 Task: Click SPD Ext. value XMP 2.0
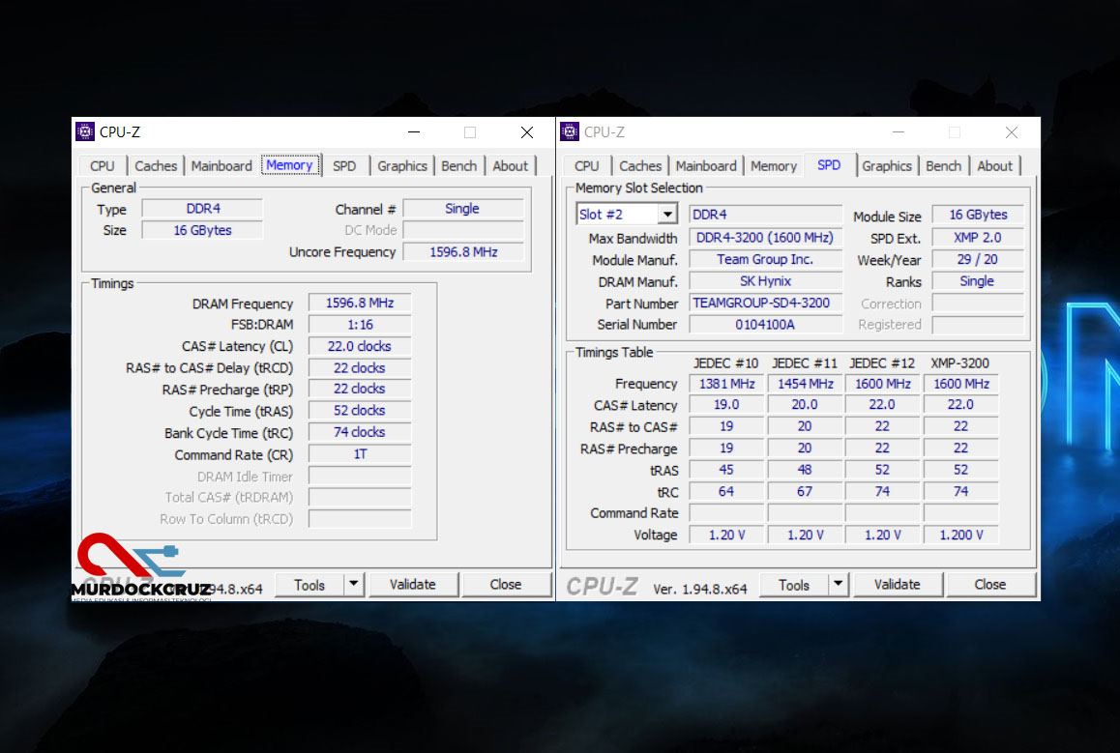(x=977, y=238)
